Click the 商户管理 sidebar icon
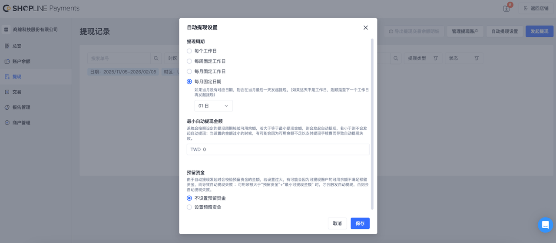The width and height of the screenshot is (556, 243). point(7,123)
